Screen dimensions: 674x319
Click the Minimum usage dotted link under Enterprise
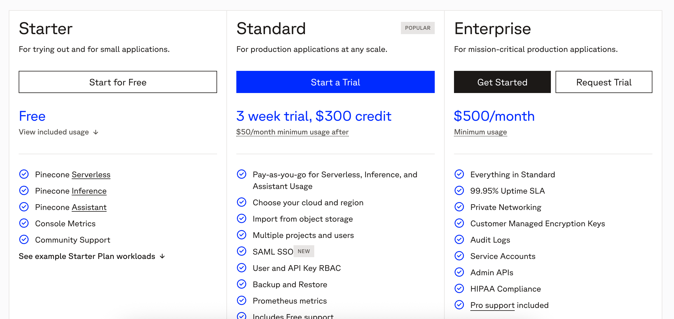(x=481, y=132)
